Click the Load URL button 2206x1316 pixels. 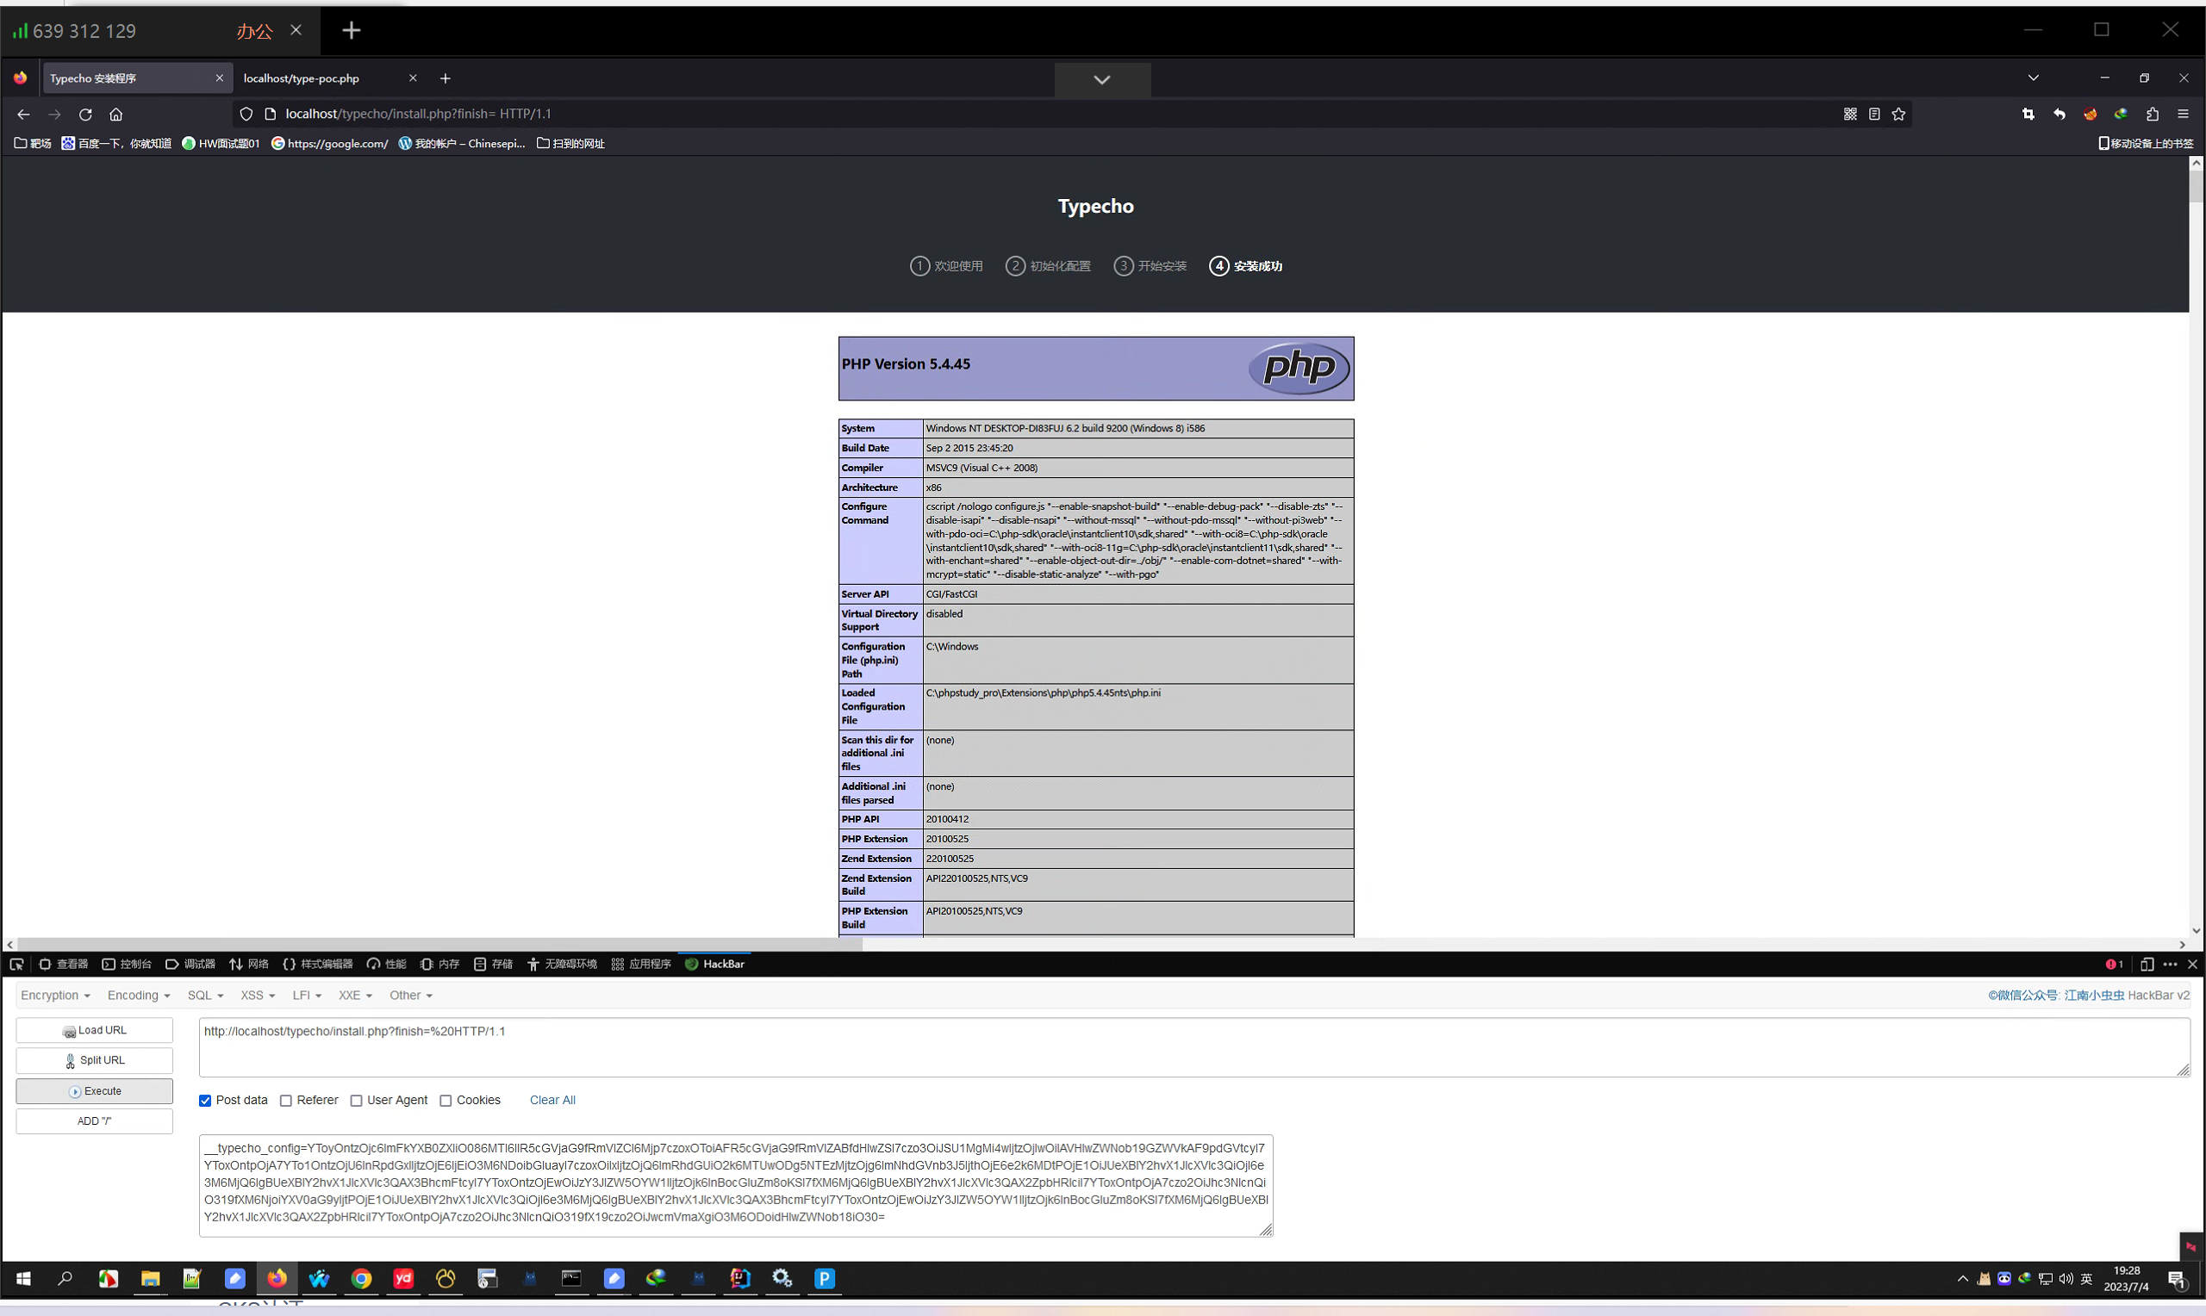tap(94, 1030)
